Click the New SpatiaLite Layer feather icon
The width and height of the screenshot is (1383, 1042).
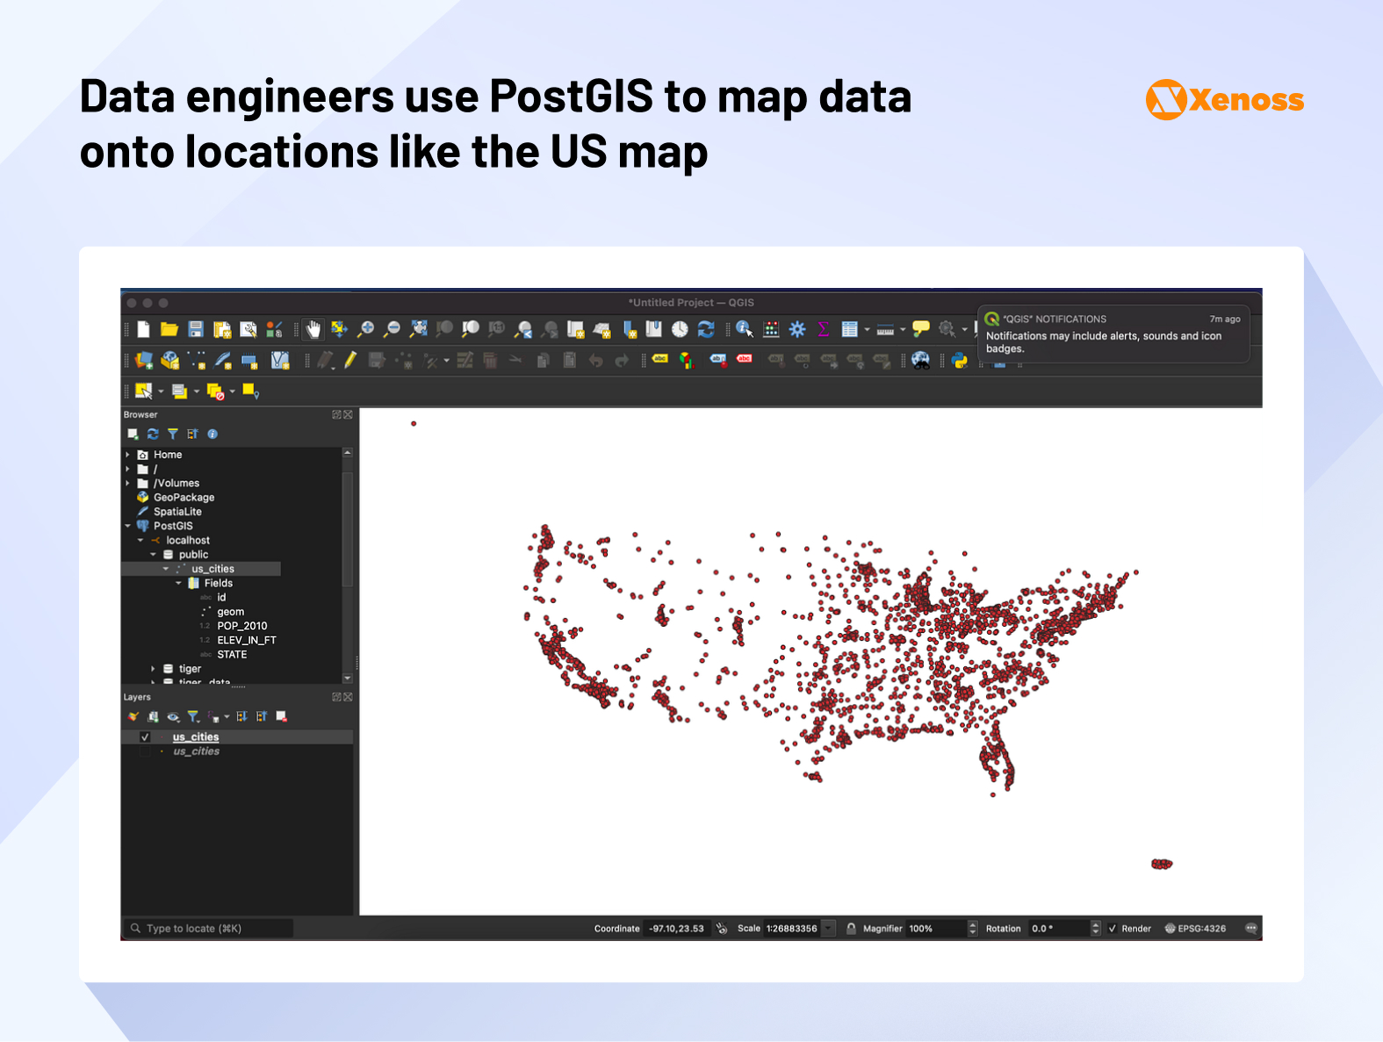(x=223, y=360)
